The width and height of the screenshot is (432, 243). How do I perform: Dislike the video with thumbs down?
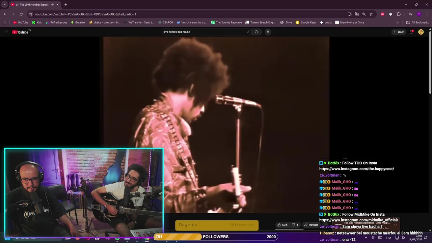pyautogui.click(x=295, y=225)
